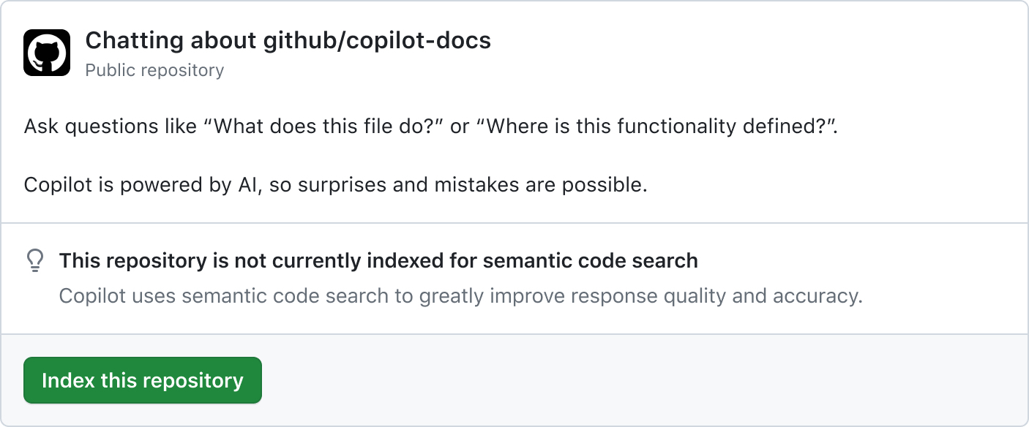Click the black rounded avatar beside the title

pos(46,52)
